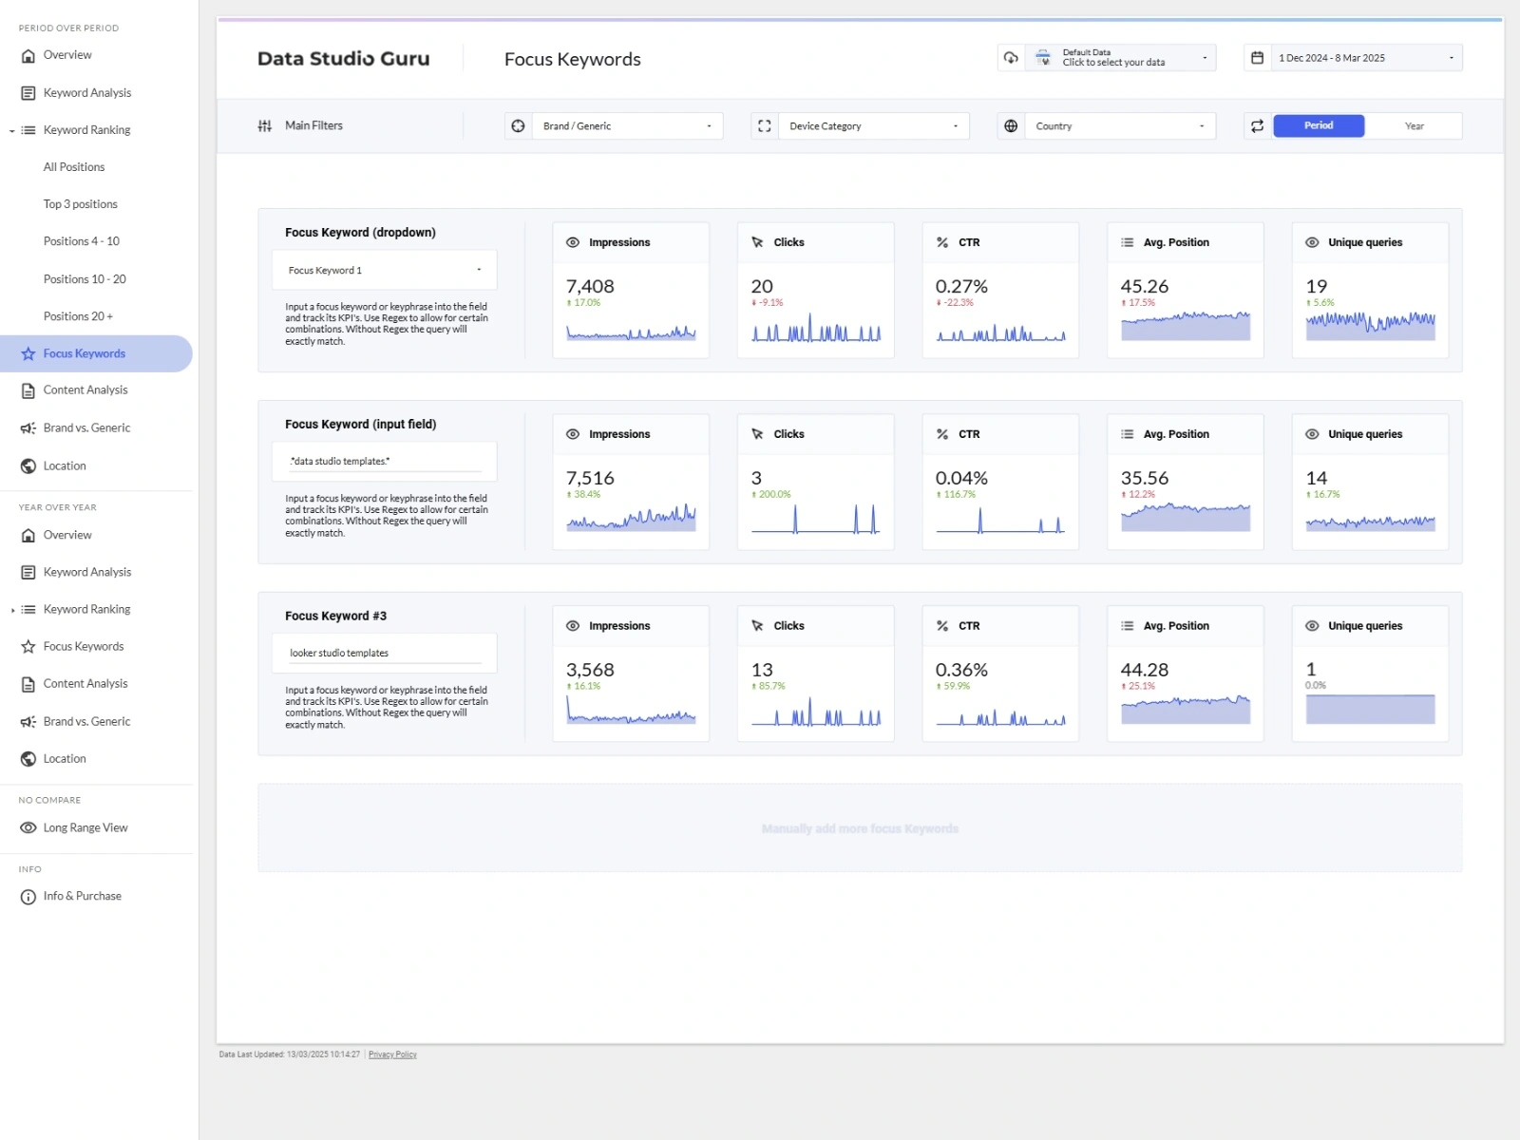
Task: Switch comparison to Year
Action: point(1414,126)
